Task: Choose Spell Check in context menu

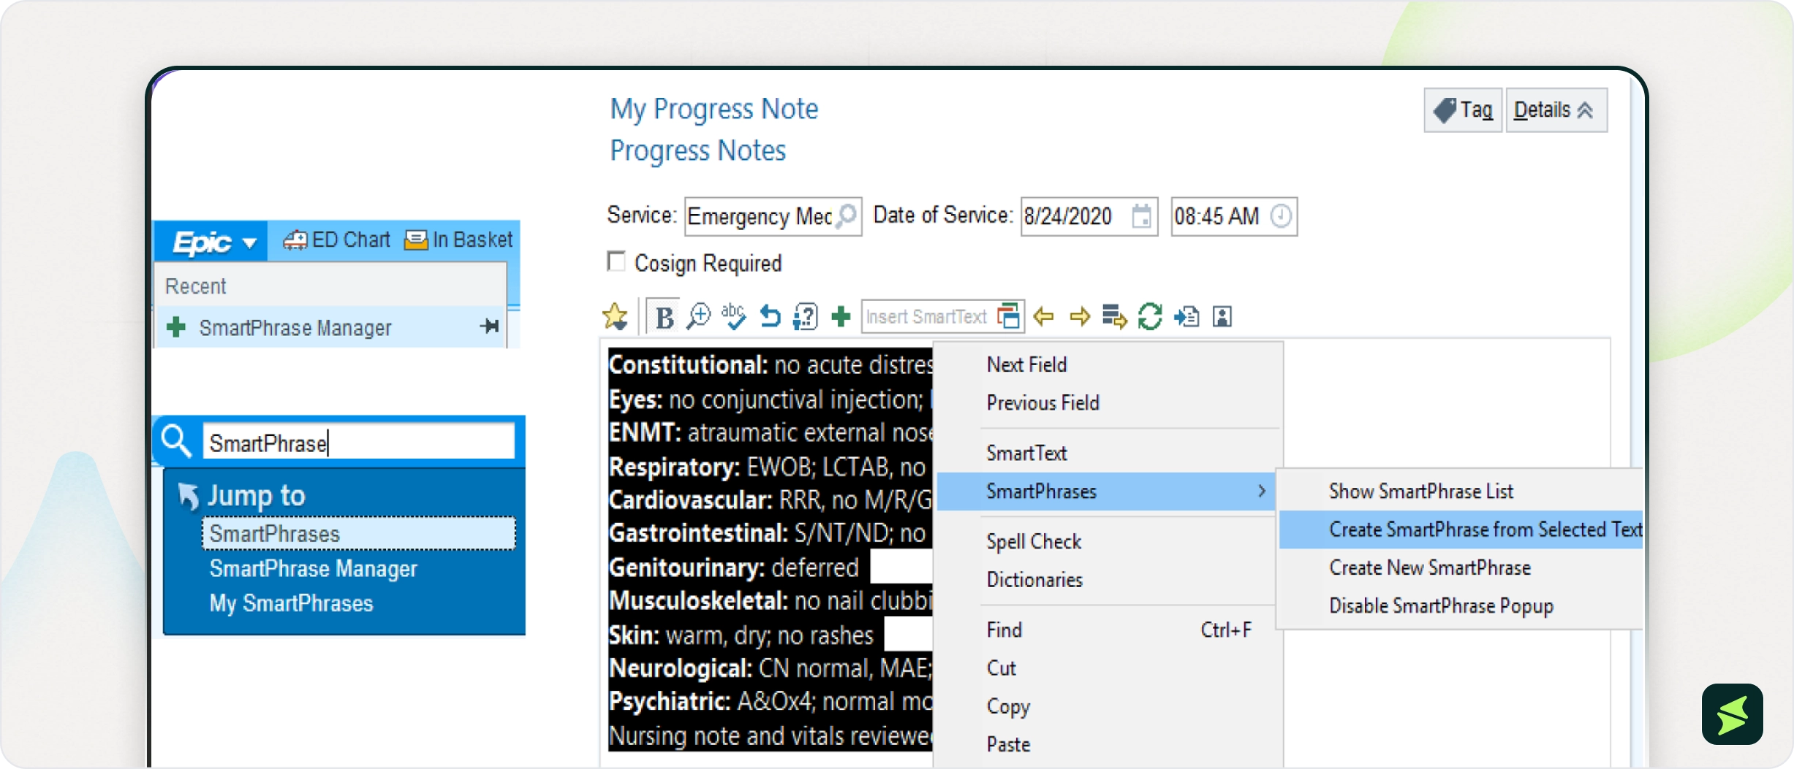Action: tap(1034, 541)
